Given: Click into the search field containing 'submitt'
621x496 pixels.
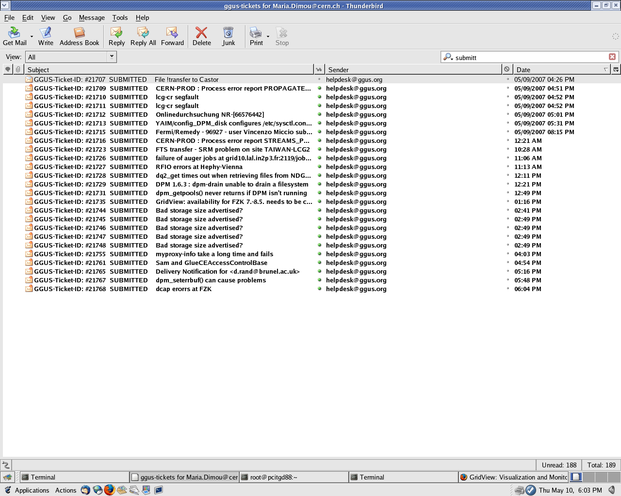Looking at the screenshot, I should click(529, 58).
